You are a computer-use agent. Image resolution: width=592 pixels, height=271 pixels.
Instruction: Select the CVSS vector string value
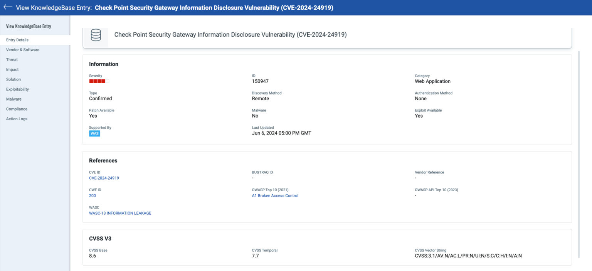click(x=468, y=256)
